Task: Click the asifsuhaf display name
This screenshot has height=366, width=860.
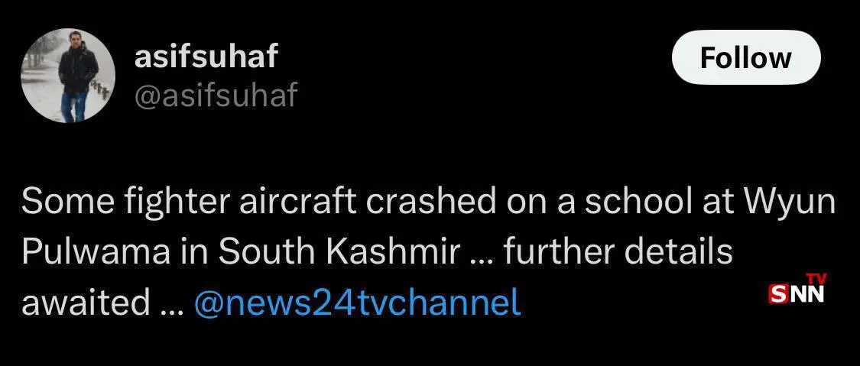Action: tap(206, 57)
